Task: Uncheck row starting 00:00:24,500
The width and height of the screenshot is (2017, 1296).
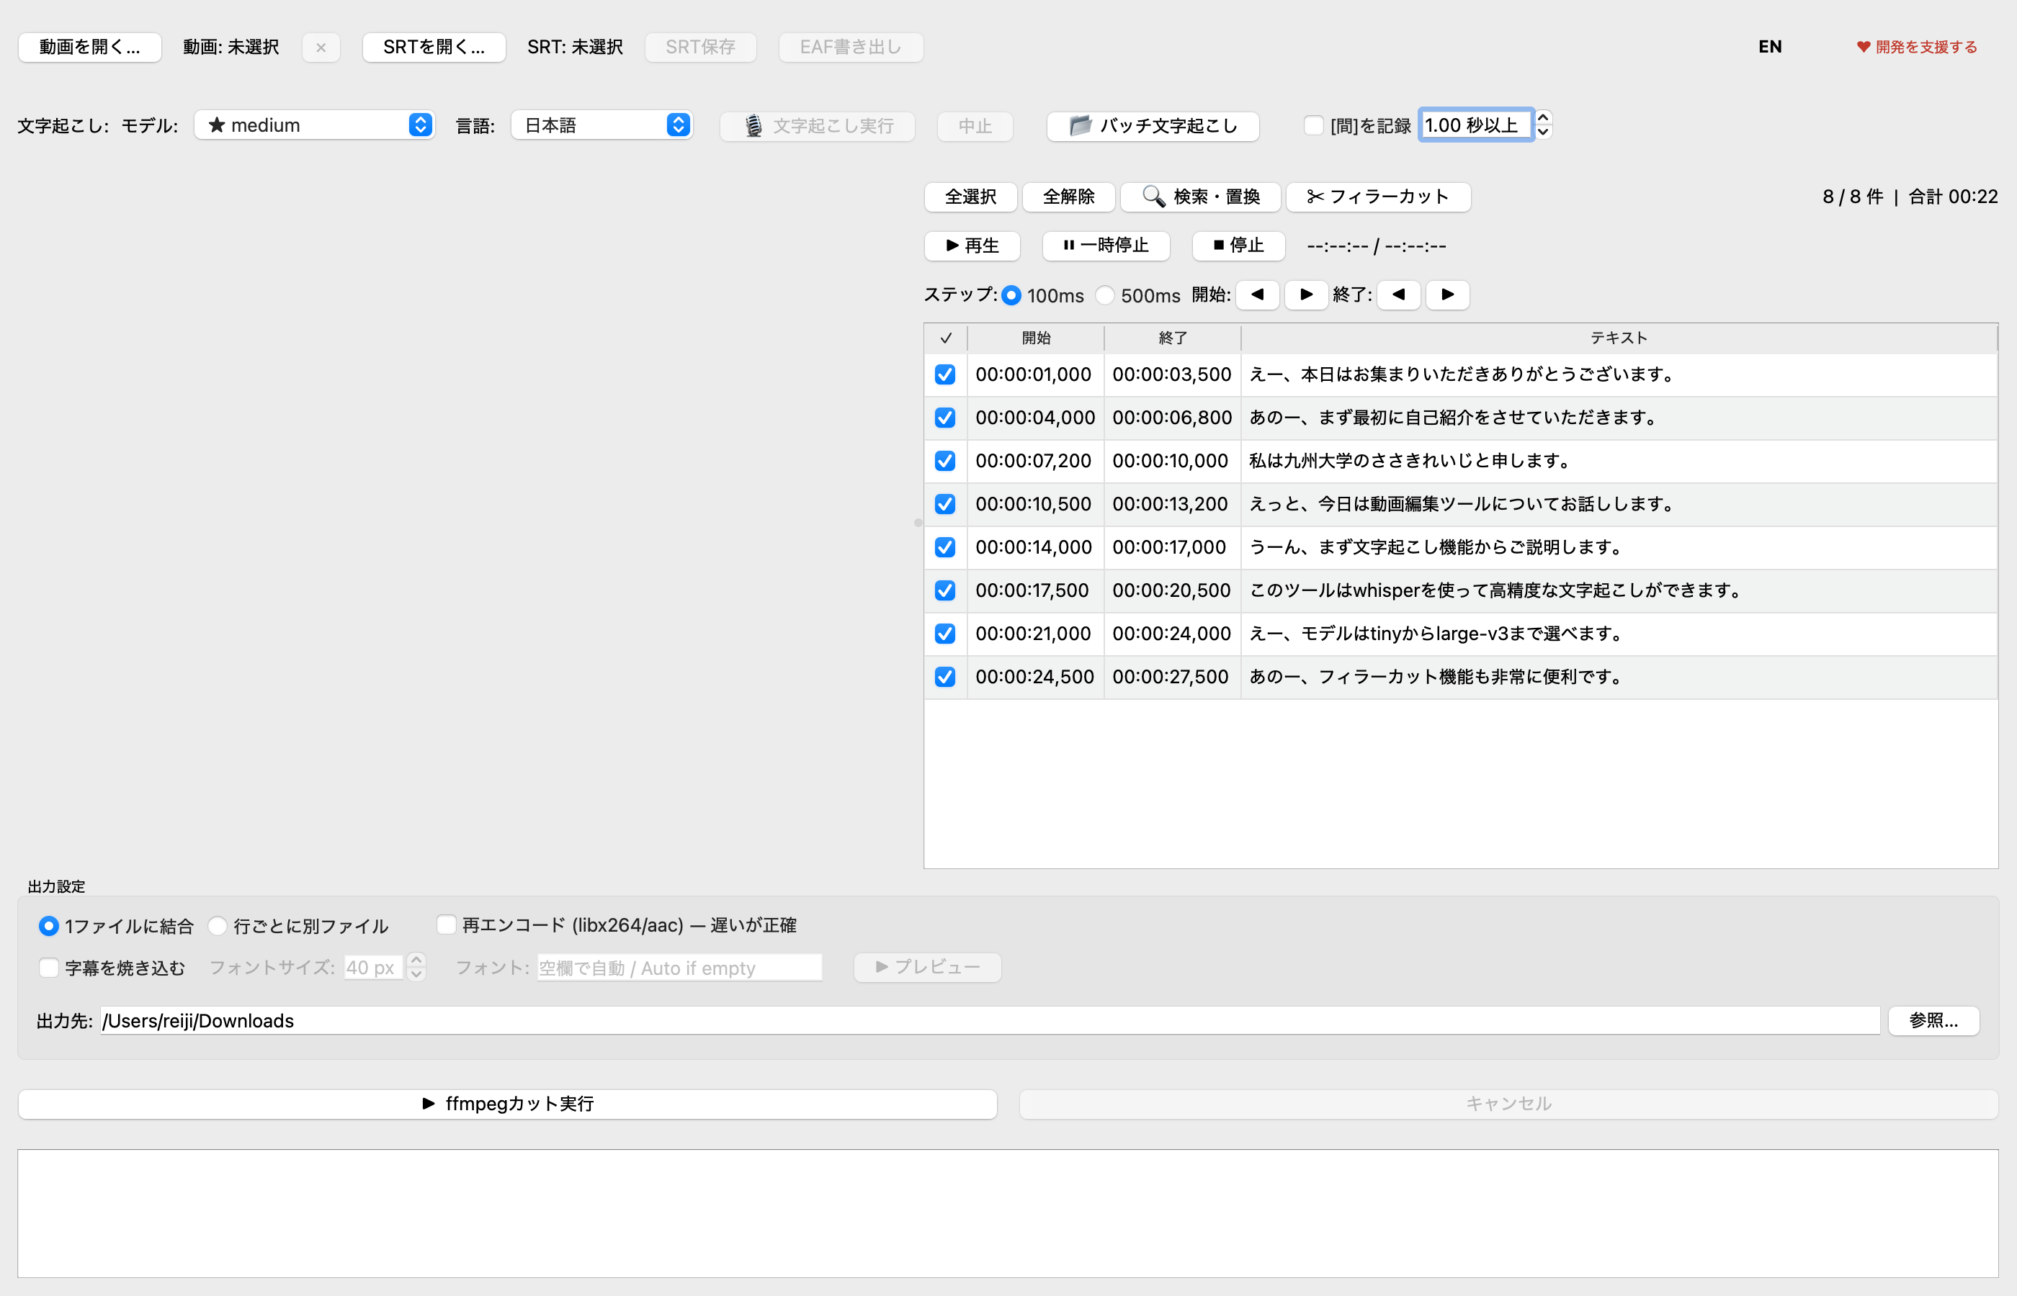Action: coord(945,677)
